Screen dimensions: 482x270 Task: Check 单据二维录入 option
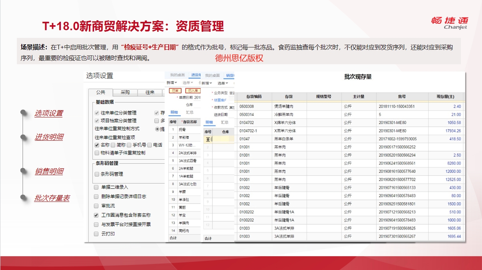click(96, 187)
